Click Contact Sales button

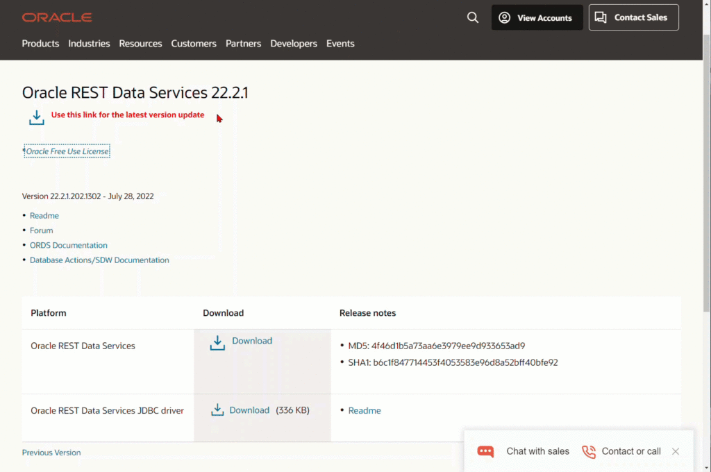point(633,17)
